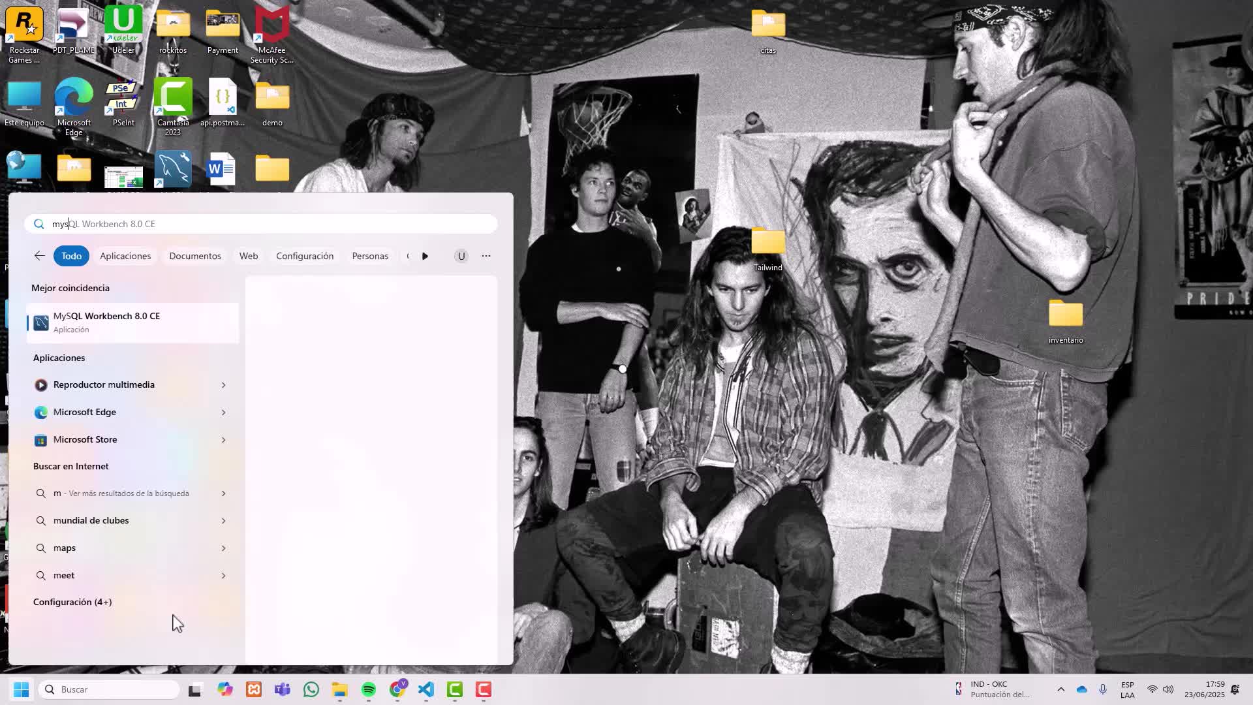Switch to the Configuración filter tab
The width and height of the screenshot is (1253, 705).
(x=305, y=256)
